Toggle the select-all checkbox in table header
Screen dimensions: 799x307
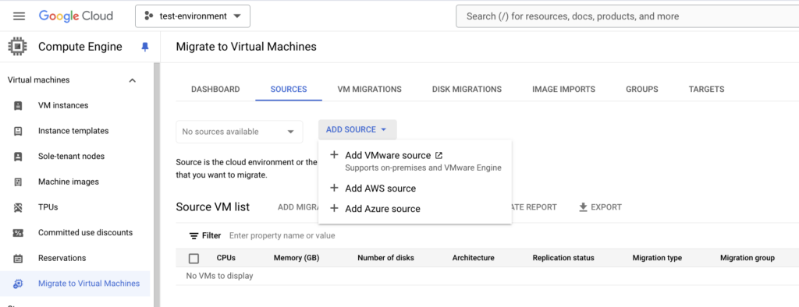coord(194,258)
